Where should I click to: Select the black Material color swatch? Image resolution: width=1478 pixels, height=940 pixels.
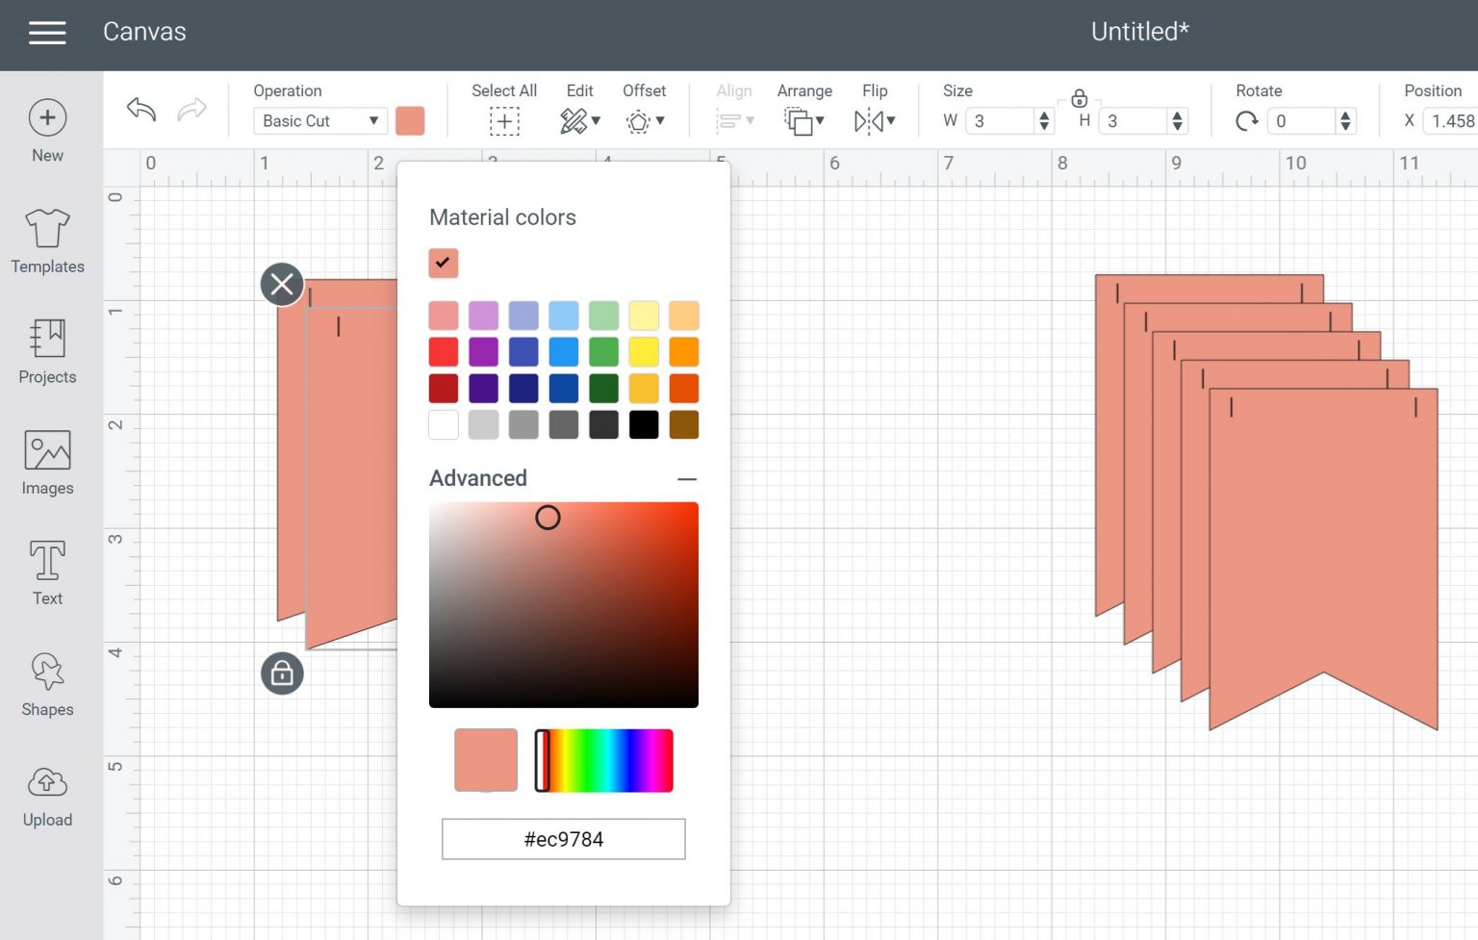tap(643, 423)
